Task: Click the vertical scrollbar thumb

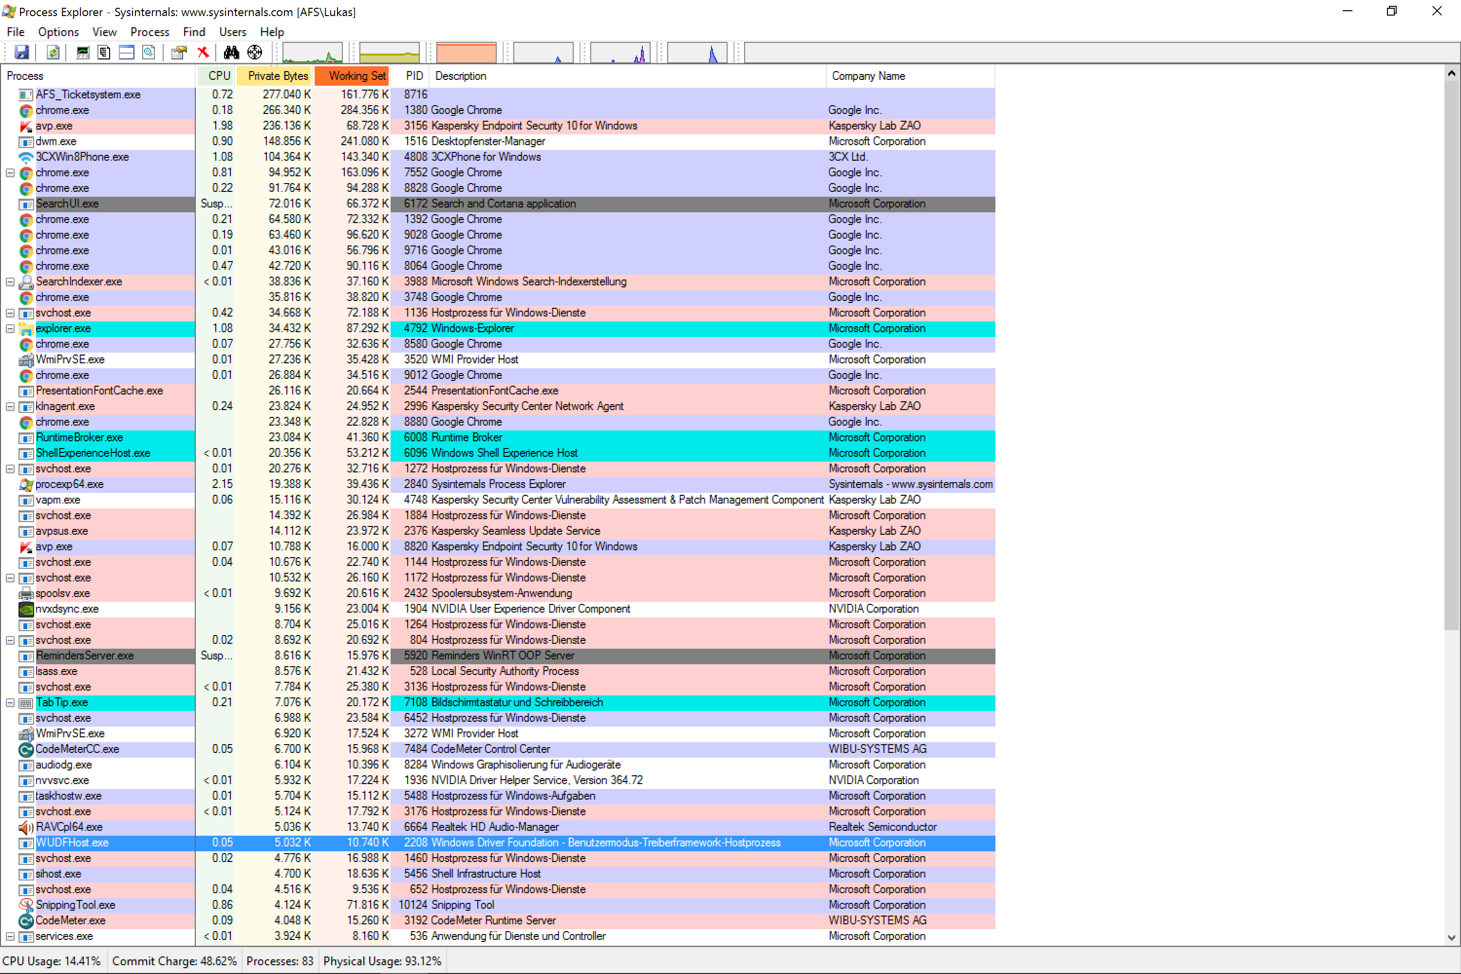Action: tap(1452, 356)
